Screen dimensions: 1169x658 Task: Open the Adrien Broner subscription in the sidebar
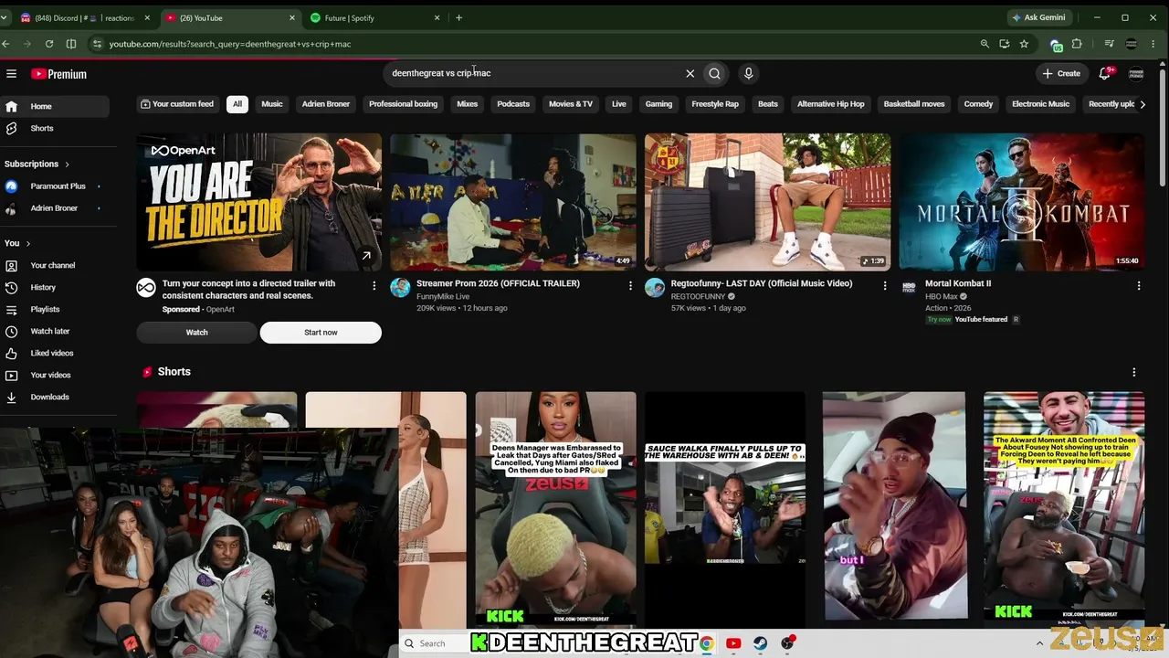pyautogui.click(x=55, y=208)
